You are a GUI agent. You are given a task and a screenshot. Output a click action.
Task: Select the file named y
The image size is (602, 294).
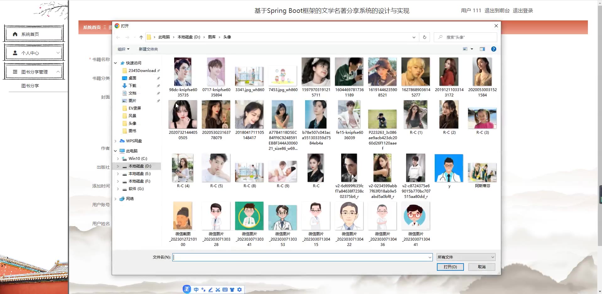(449, 171)
